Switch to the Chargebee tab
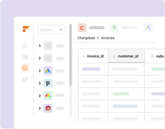Image resolution: width=165 pixels, height=129 pixels. point(82,28)
